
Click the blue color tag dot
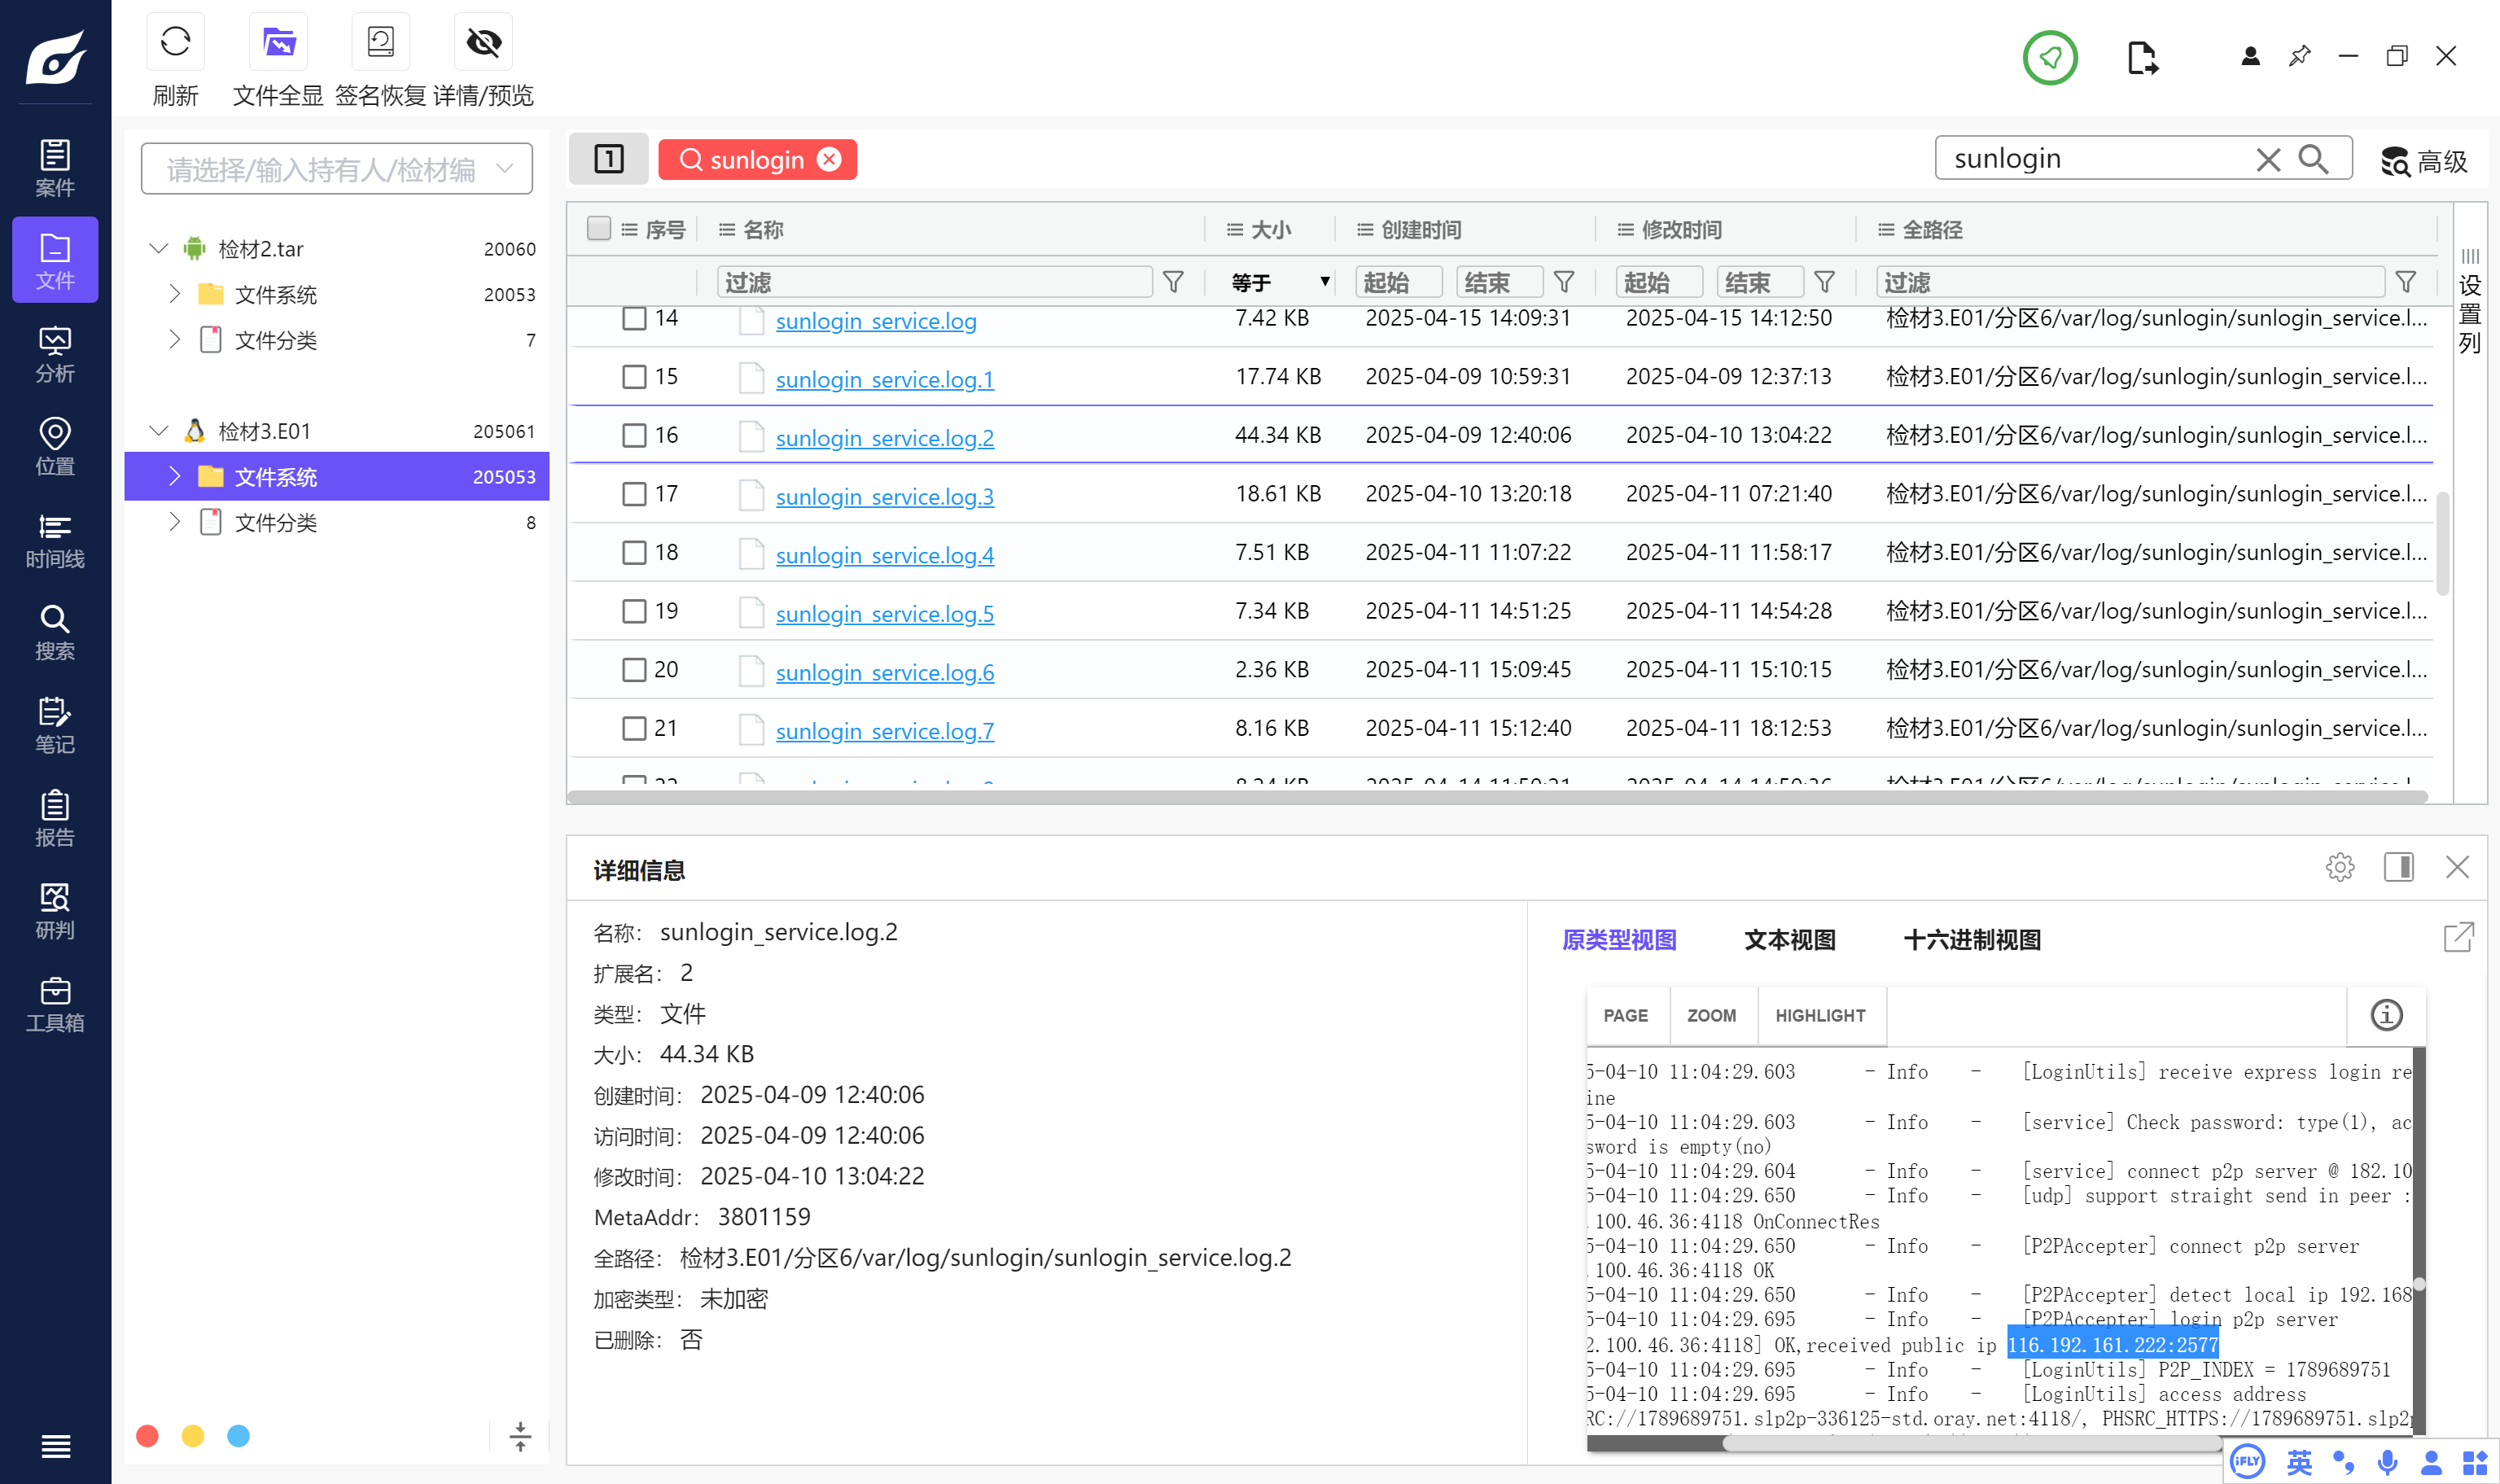point(238,1436)
